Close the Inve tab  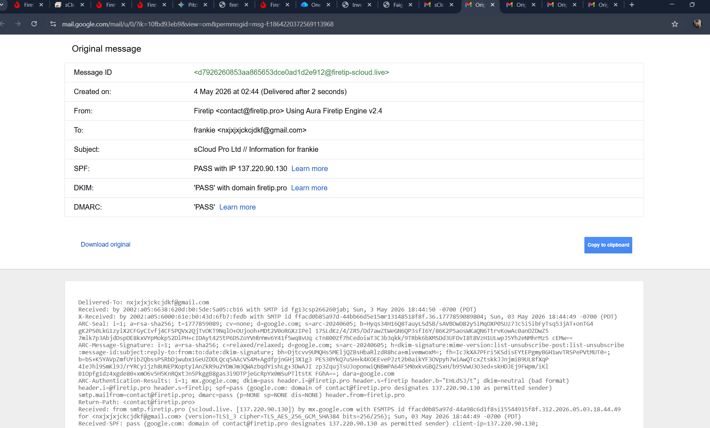(369, 5)
